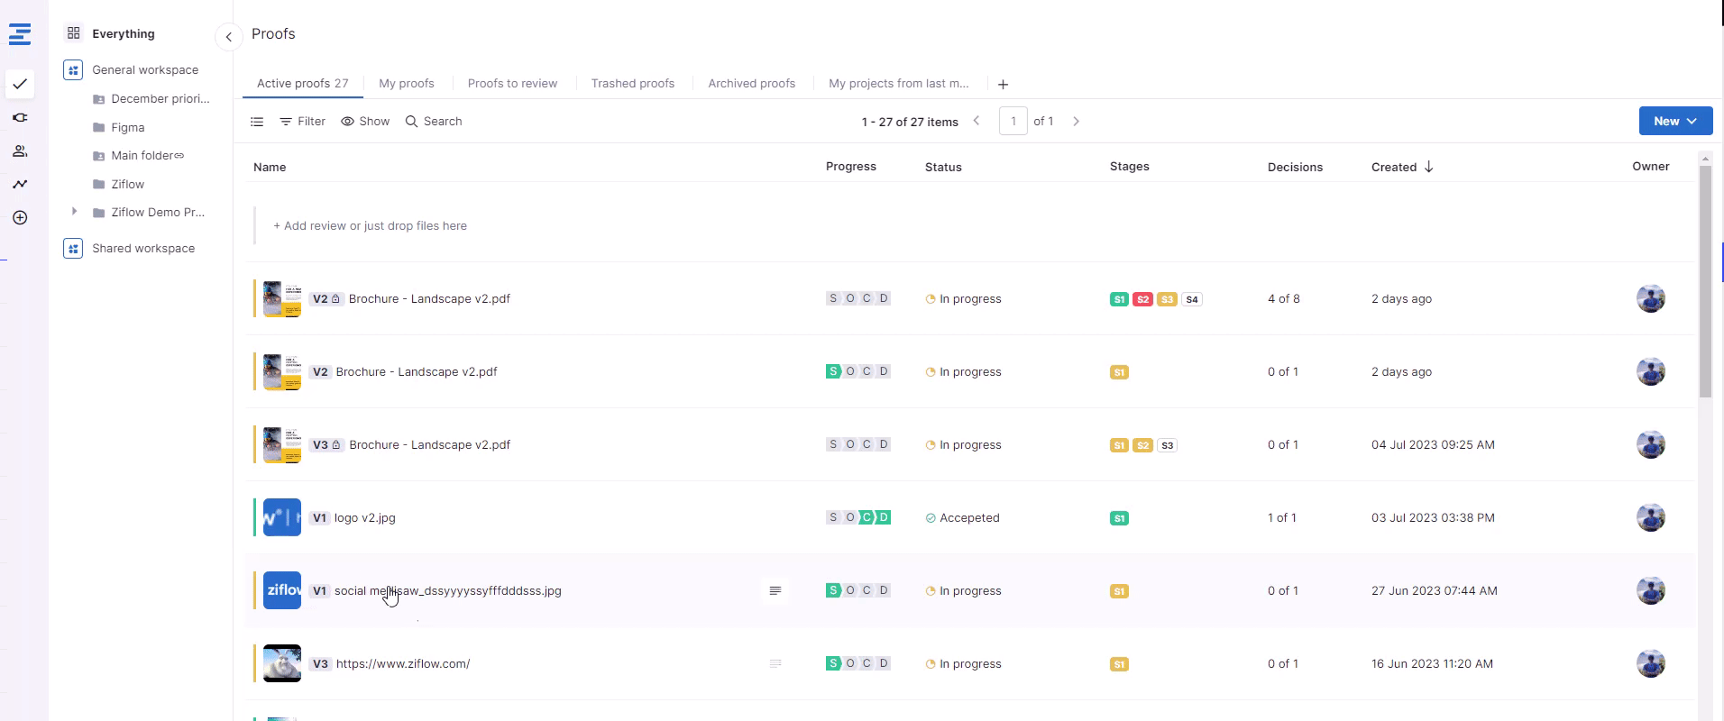Open the Show columns menu
The image size is (1724, 721).
365,121
